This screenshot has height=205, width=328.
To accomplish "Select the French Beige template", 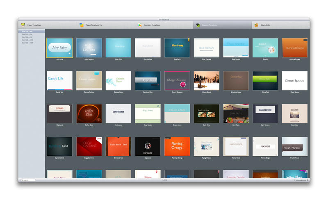I will coord(265,147).
